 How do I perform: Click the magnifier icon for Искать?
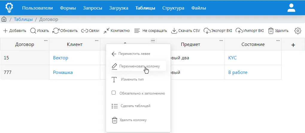[33, 31]
